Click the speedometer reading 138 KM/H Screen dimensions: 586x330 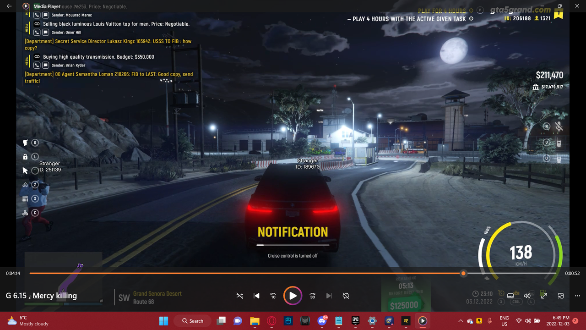521,255
